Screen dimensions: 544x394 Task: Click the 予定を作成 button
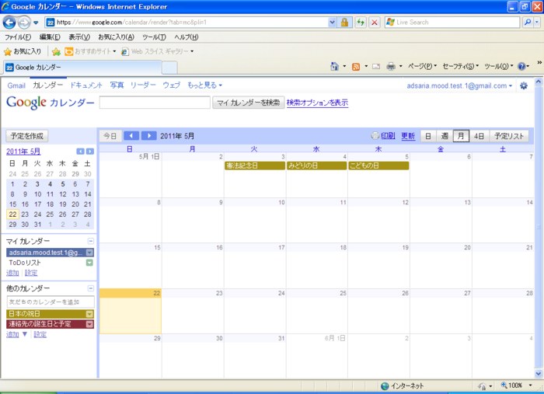pos(27,136)
